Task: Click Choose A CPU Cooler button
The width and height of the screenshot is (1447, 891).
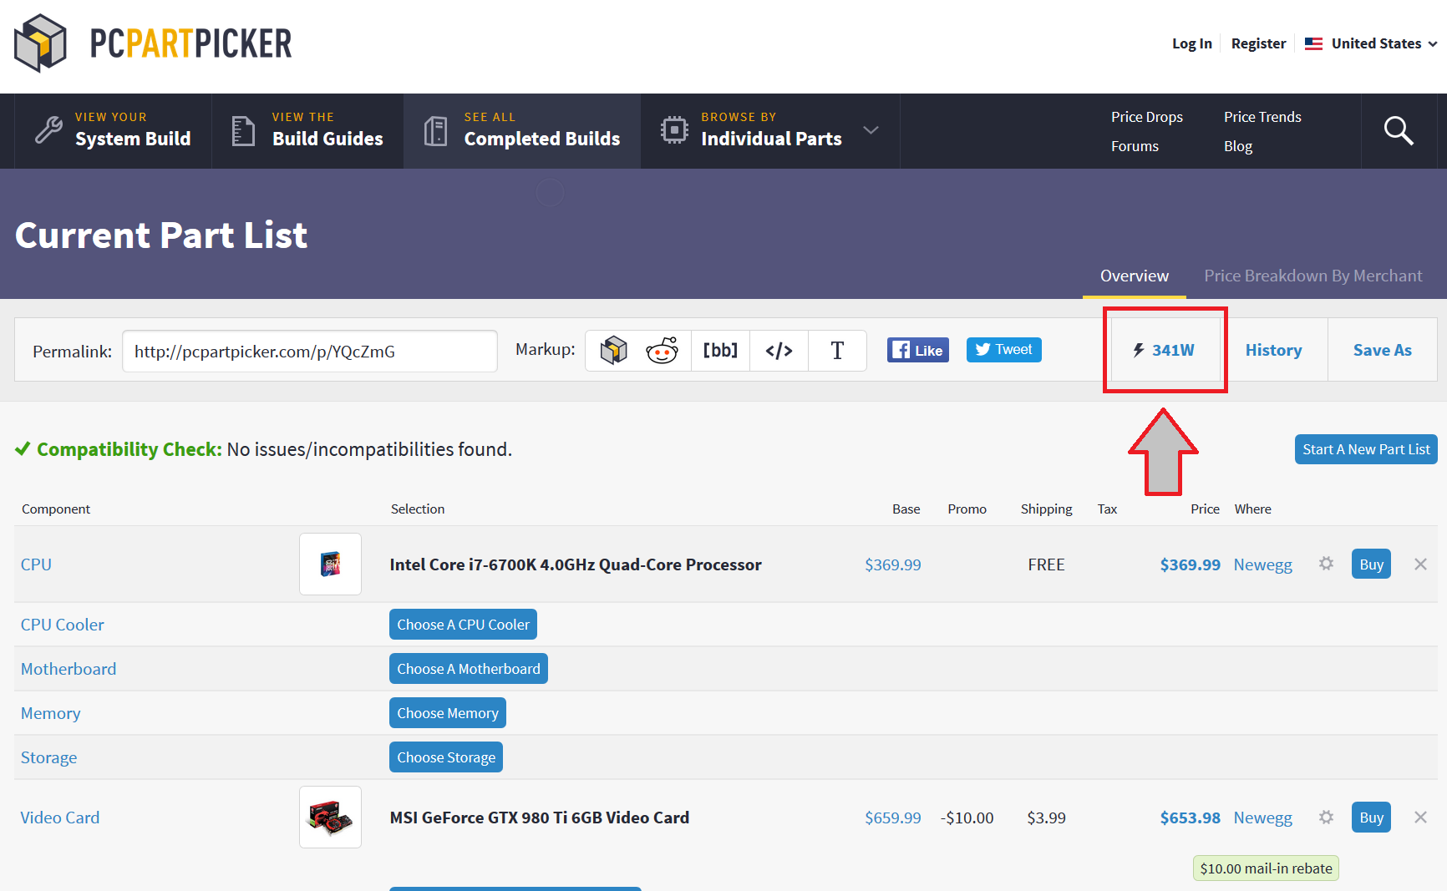Action: [463, 625]
